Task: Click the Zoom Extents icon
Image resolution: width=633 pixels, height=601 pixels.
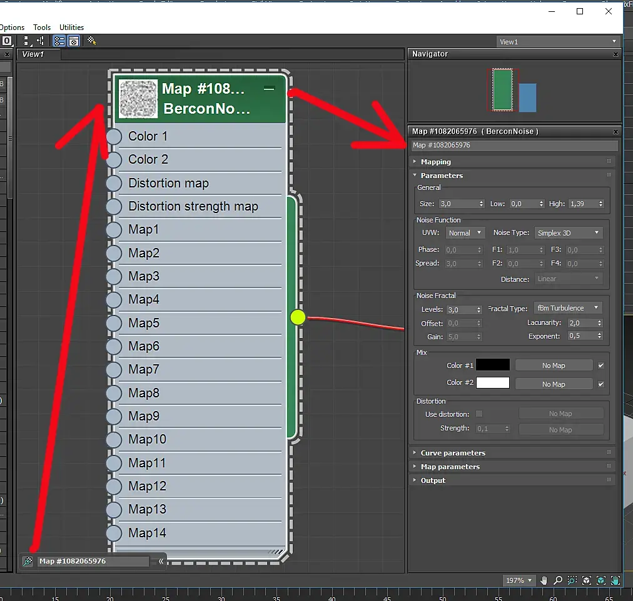Action: click(587, 580)
